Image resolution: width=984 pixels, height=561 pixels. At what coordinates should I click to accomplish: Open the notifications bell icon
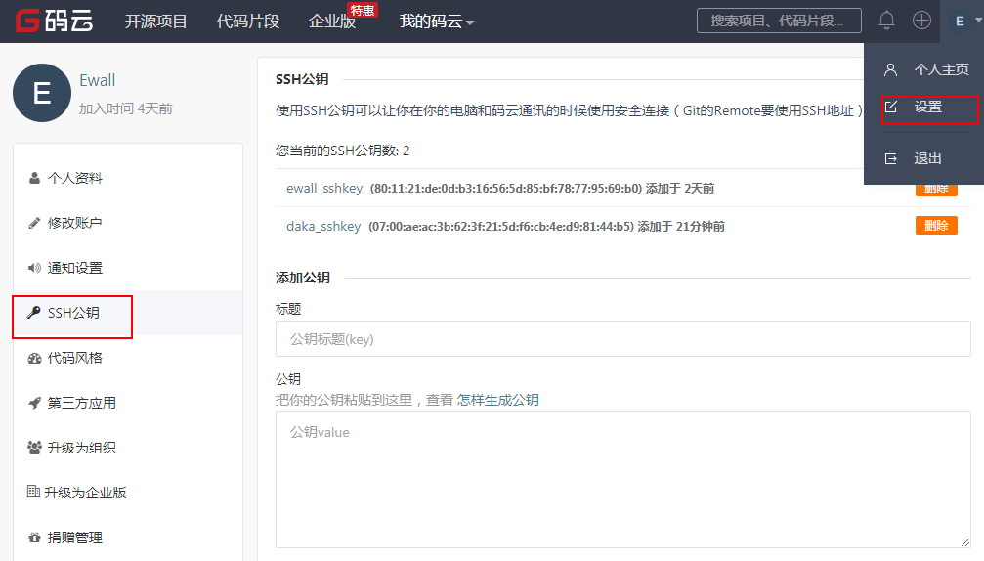[886, 21]
